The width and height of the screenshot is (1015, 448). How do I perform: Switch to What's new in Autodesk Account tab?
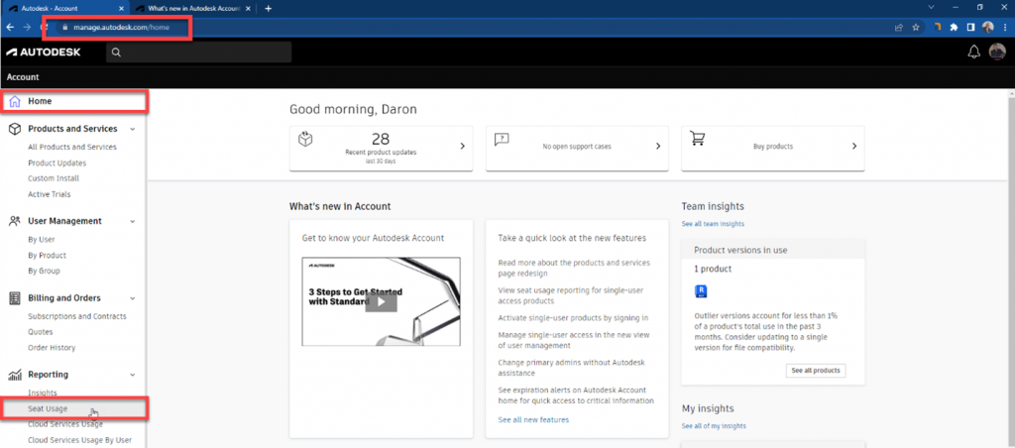[194, 8]
